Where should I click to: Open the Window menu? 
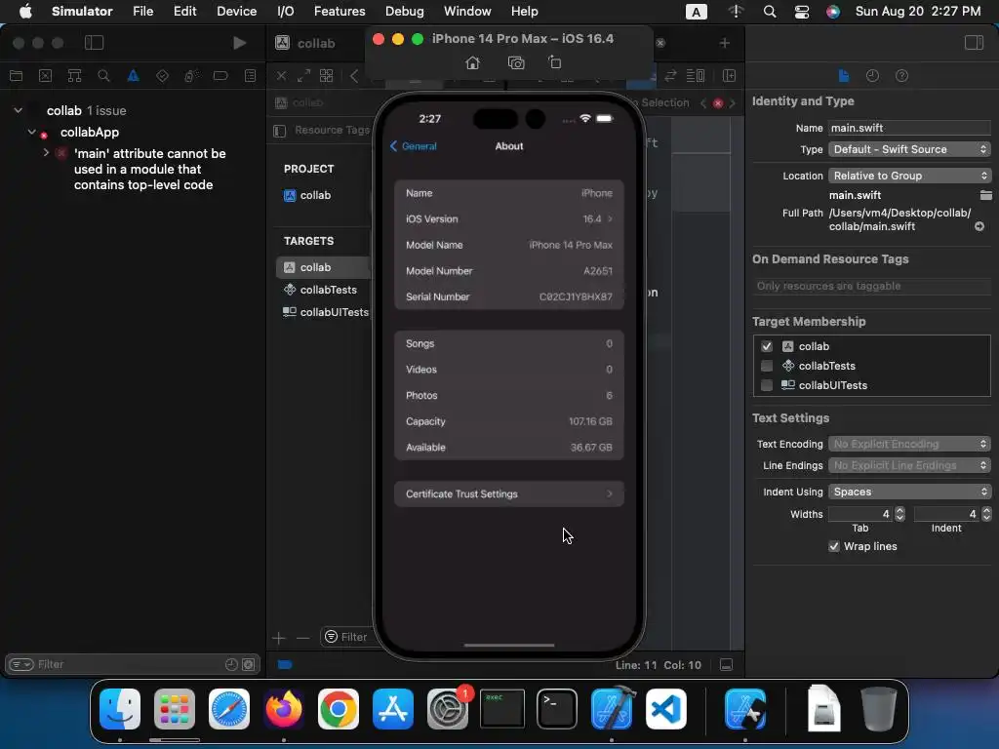pyautogui.click(x=467, y=12)
